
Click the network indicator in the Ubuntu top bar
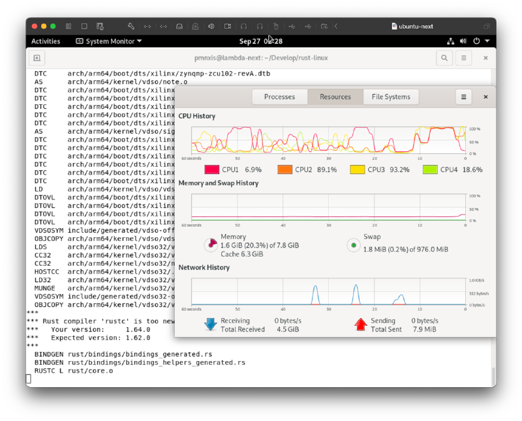(450, 41)
